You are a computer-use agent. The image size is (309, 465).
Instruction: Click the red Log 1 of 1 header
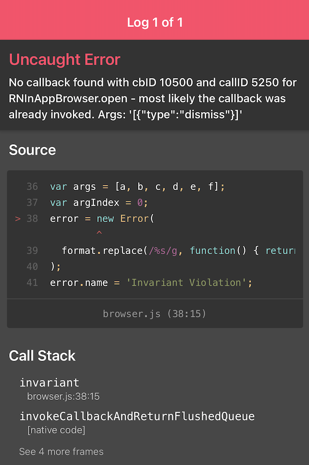(154, 22)
